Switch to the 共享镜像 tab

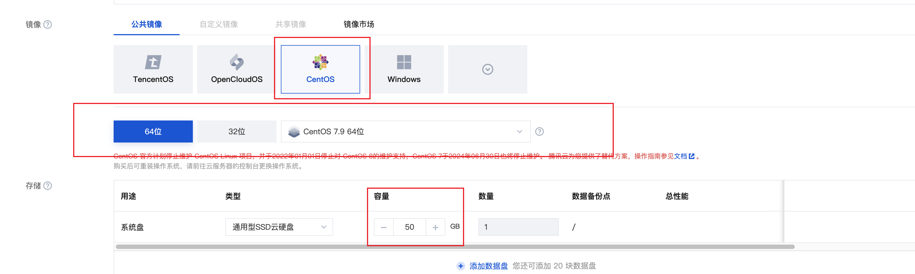point(291,24)
